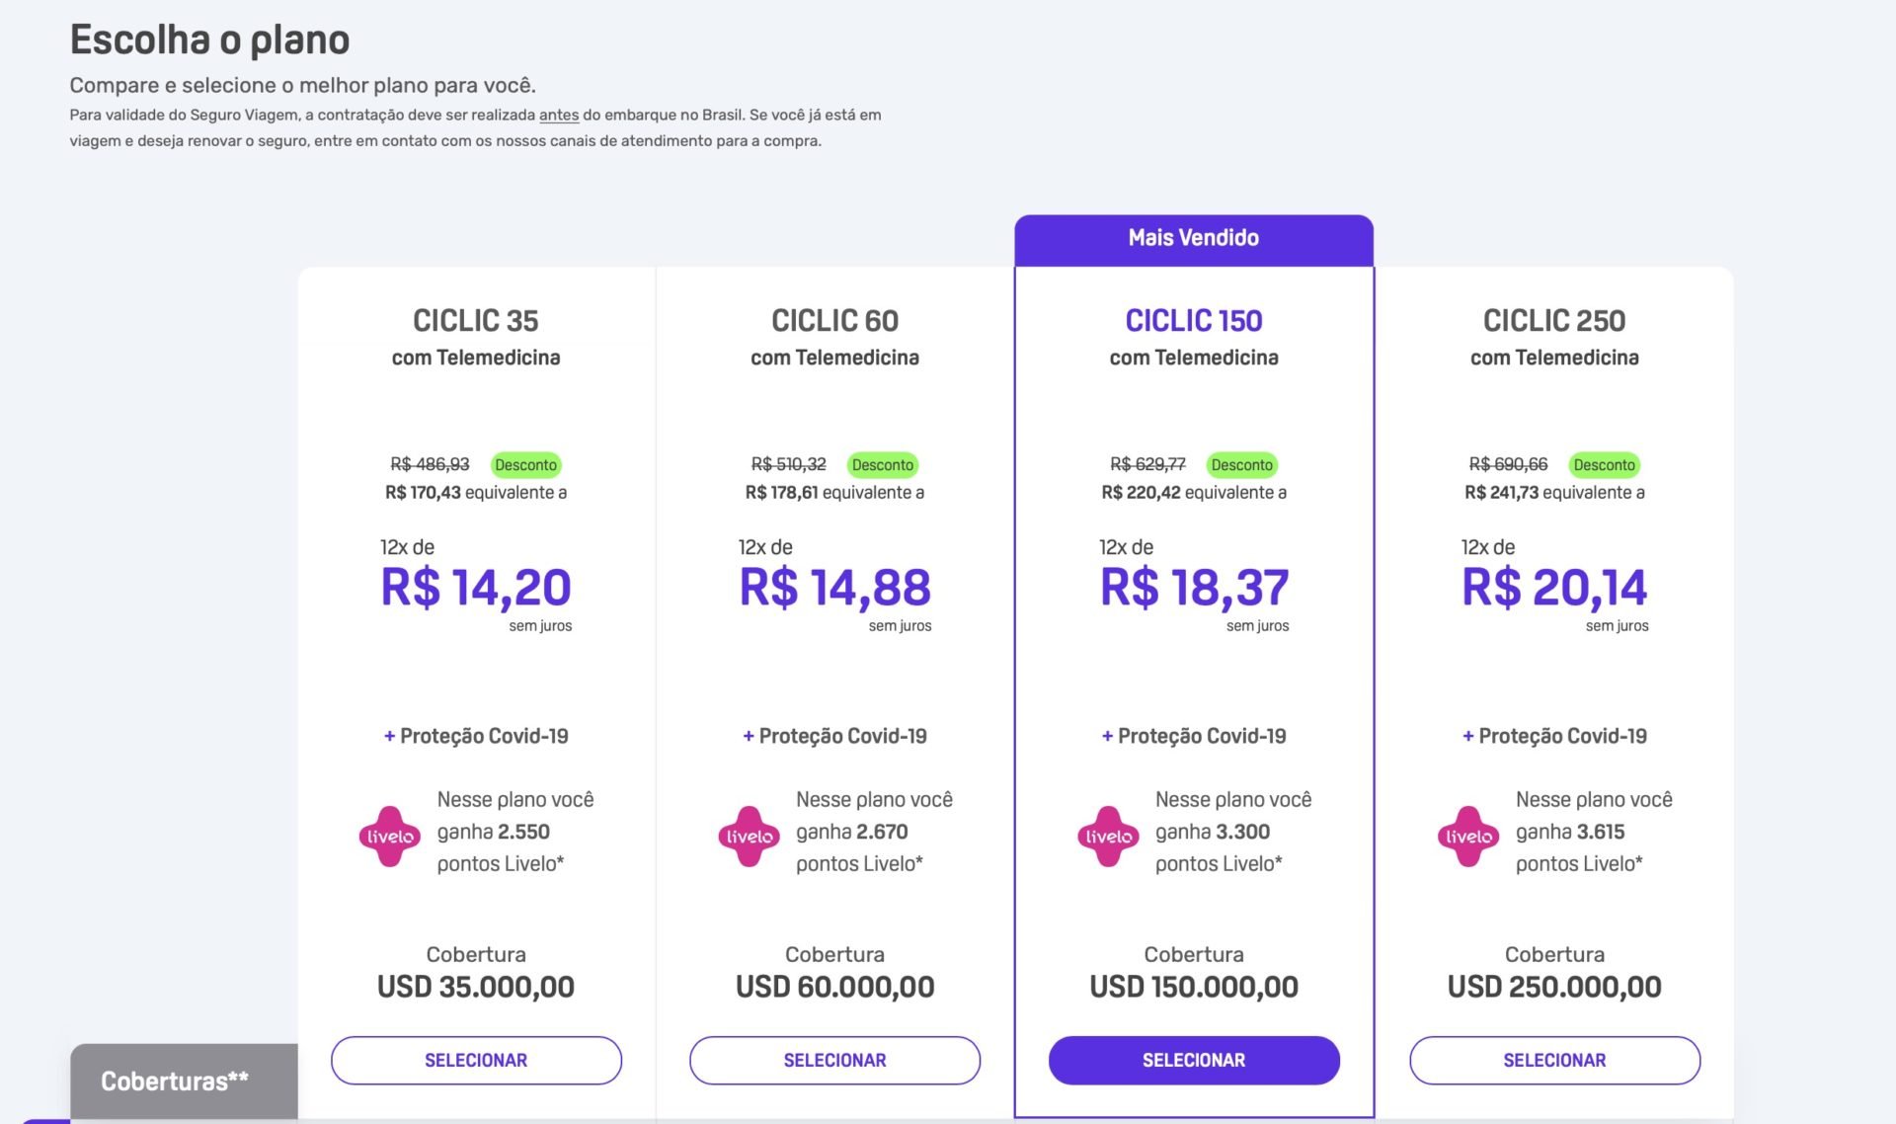This screenshot has height=1124, width=1896.
Task: Click the USD 250.000,00 coverage amount
Action: pyautogui.click(x=1554, y=987)
